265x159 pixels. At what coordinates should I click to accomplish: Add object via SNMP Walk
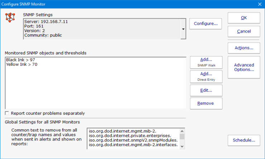(x=206, y=62)
